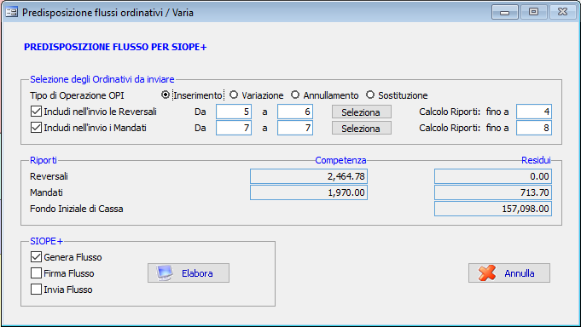Minimize the Predisposizione flussi window

pos(504,12)
